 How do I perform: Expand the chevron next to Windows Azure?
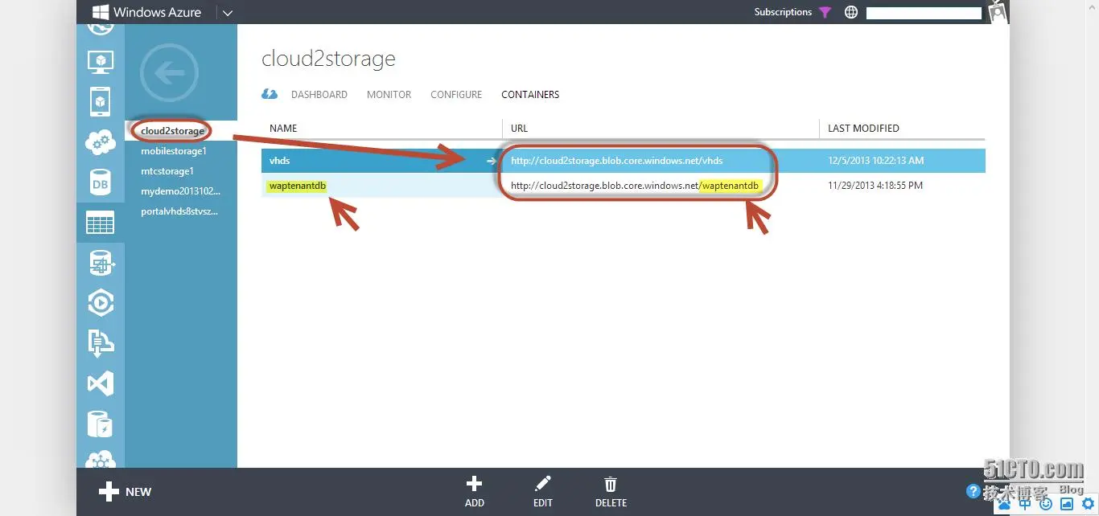click(x=227, y=13)
